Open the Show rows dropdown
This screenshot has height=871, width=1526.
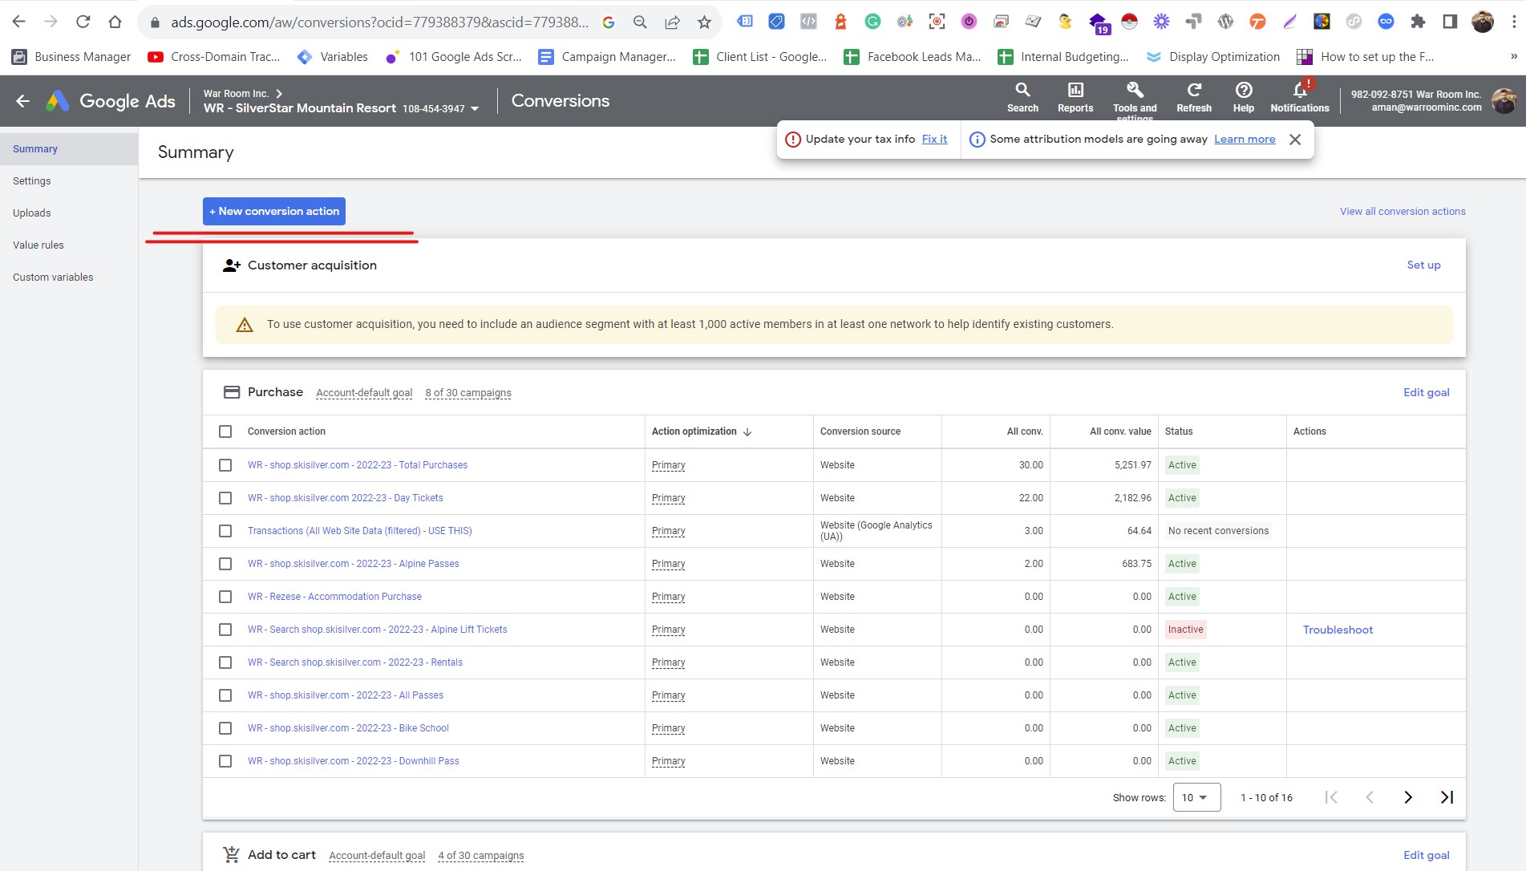[1196, 797]
